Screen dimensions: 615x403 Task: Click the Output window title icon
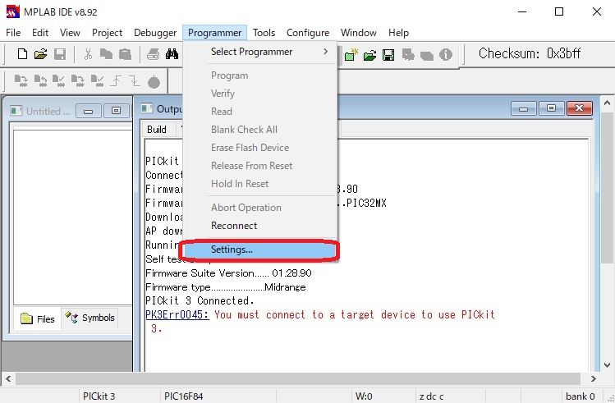(x=147, y=108)
